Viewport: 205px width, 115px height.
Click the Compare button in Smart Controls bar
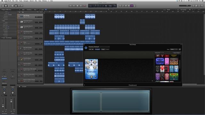click(x=24, y=87)
